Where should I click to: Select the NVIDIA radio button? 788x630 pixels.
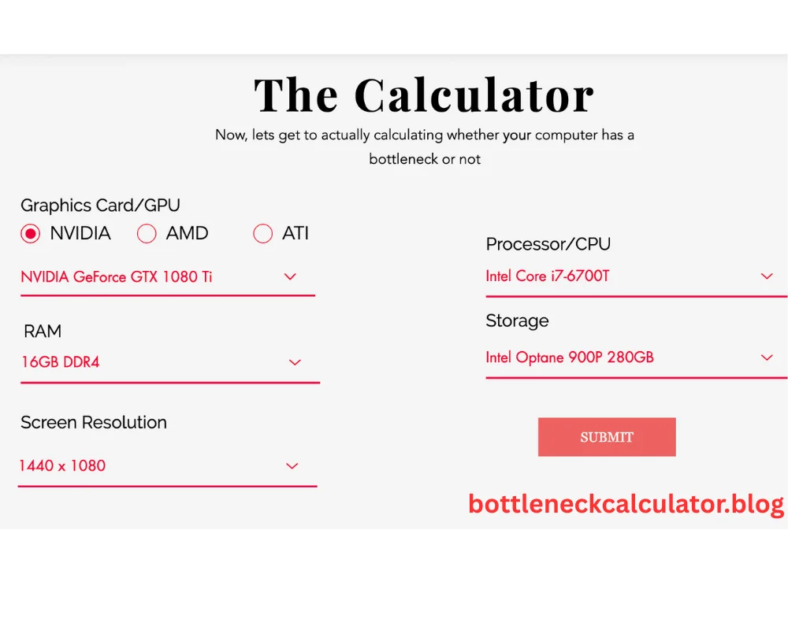(30, 233)
